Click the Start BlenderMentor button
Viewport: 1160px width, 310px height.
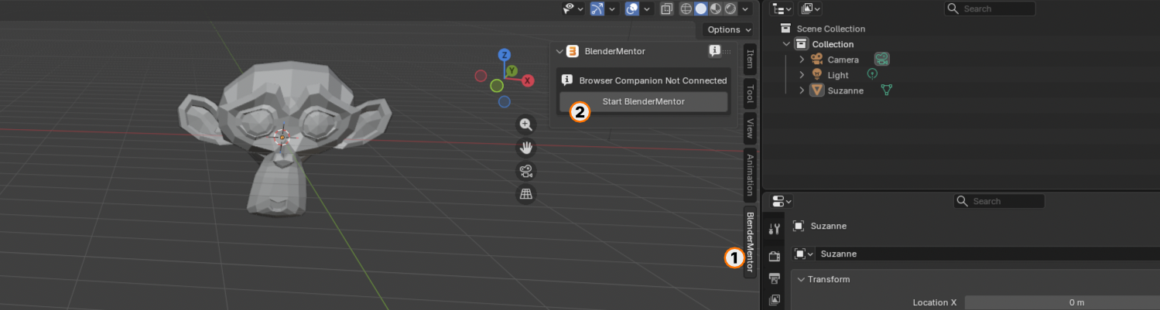point(643,101)
